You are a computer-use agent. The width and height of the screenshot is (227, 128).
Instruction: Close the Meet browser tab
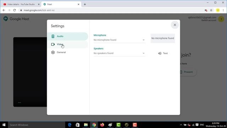[x=78, y=4]
